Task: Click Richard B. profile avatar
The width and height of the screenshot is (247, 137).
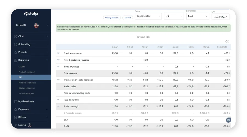Action: click(36, 25)
